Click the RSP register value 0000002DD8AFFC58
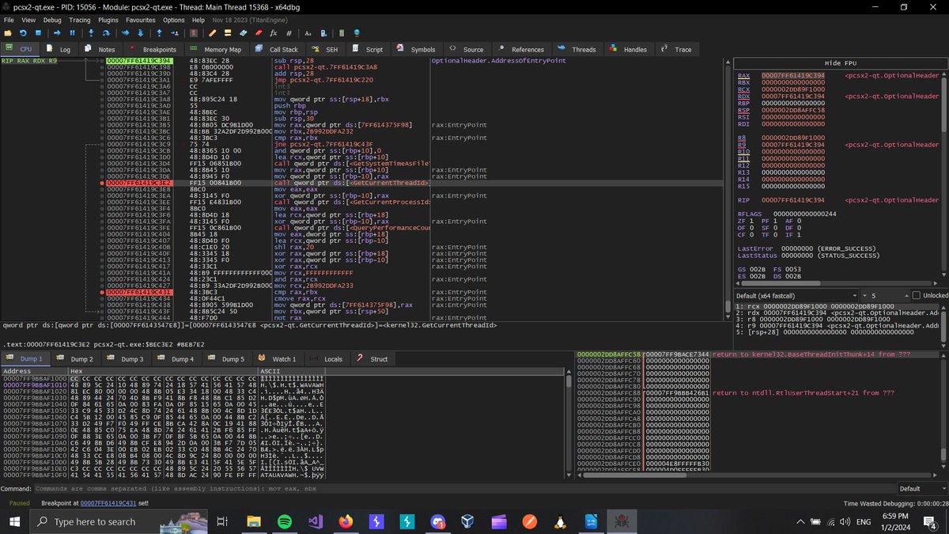949x534 pixels. pyautogui.click(x=793, y=110)
